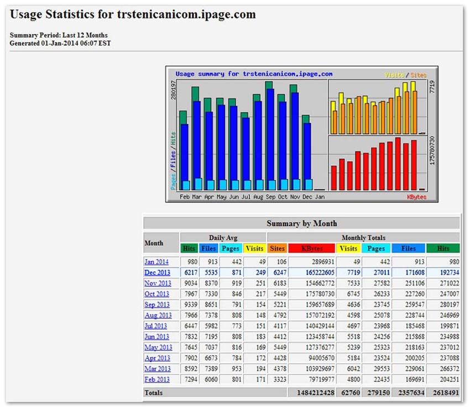Follow the Nov 2013 month link

[157, 284]
